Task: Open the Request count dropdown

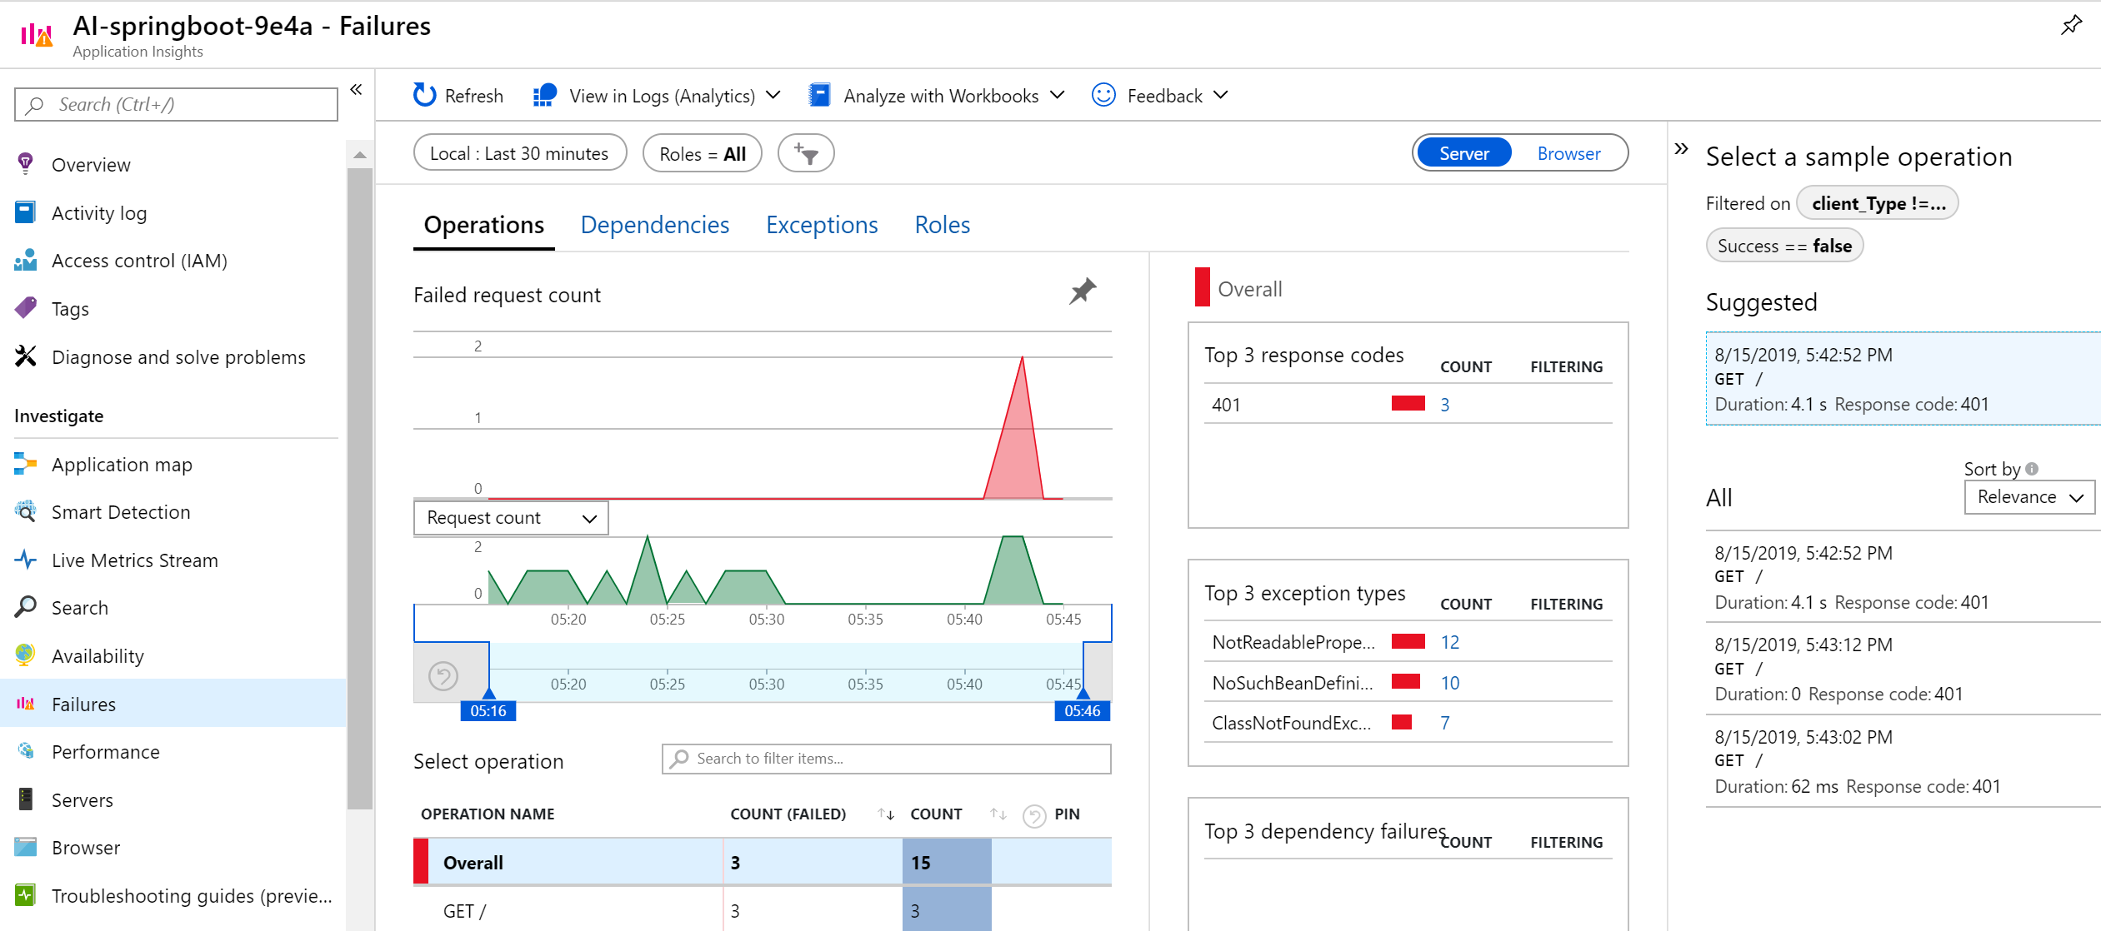Action: (x=511, y=518)
